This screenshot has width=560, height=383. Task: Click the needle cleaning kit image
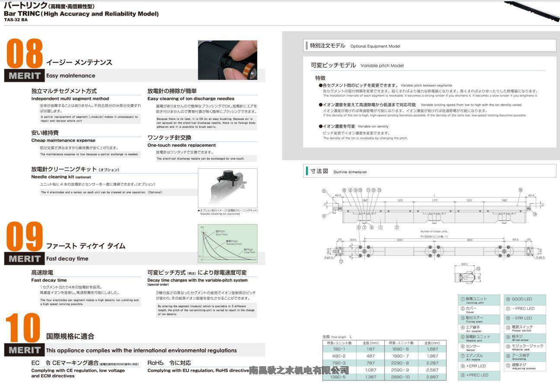227,188
